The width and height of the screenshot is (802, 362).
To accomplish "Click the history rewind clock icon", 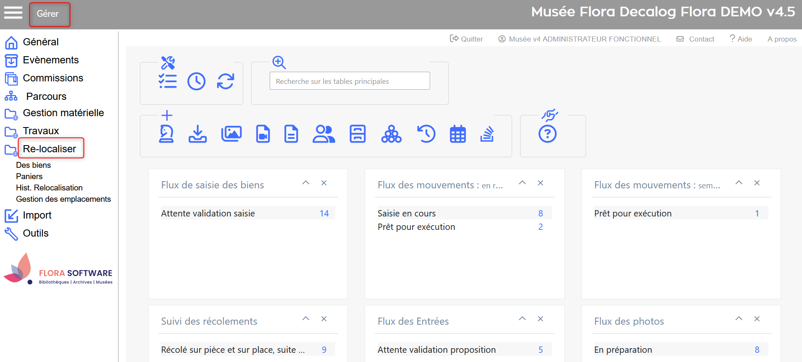I will 426,134.
